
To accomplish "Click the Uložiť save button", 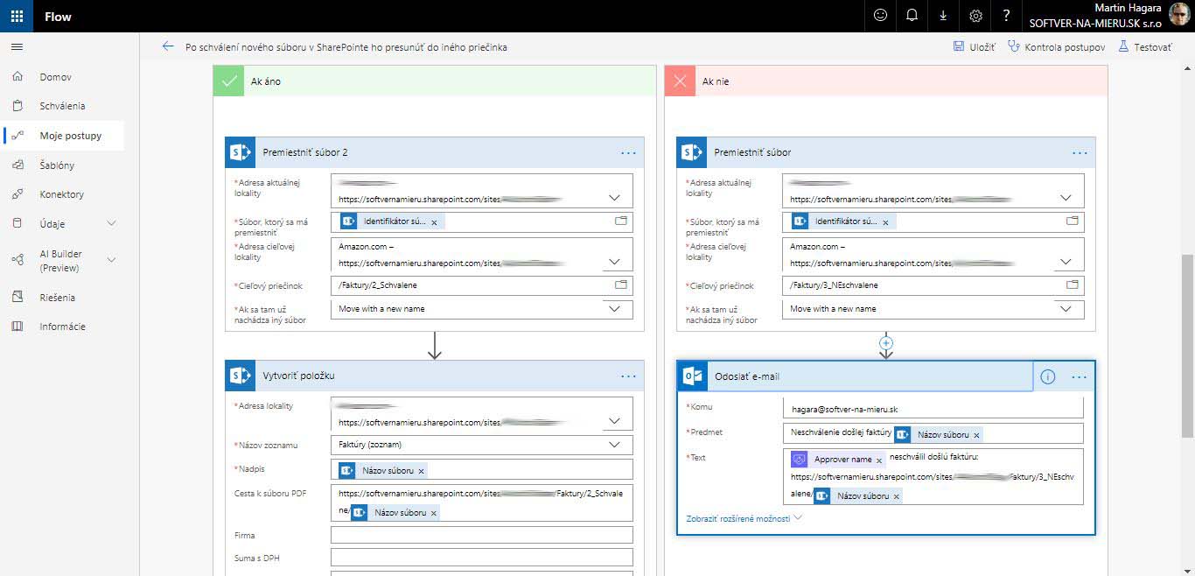I will coord(974,46).
